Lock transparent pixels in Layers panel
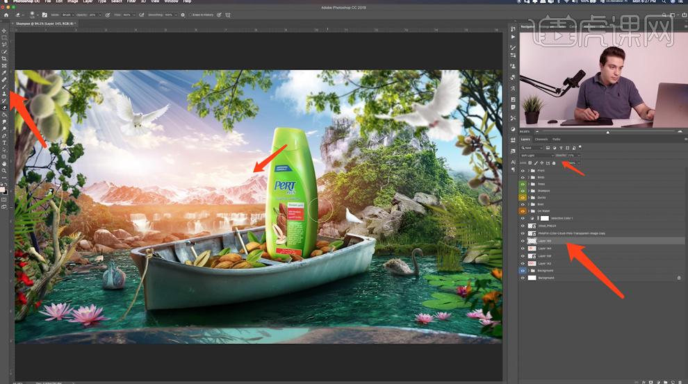Viewport: 688px width, 384px height. click(530, 163)
